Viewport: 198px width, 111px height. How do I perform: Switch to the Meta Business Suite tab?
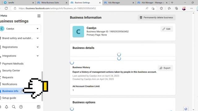[x=52, y=3]
